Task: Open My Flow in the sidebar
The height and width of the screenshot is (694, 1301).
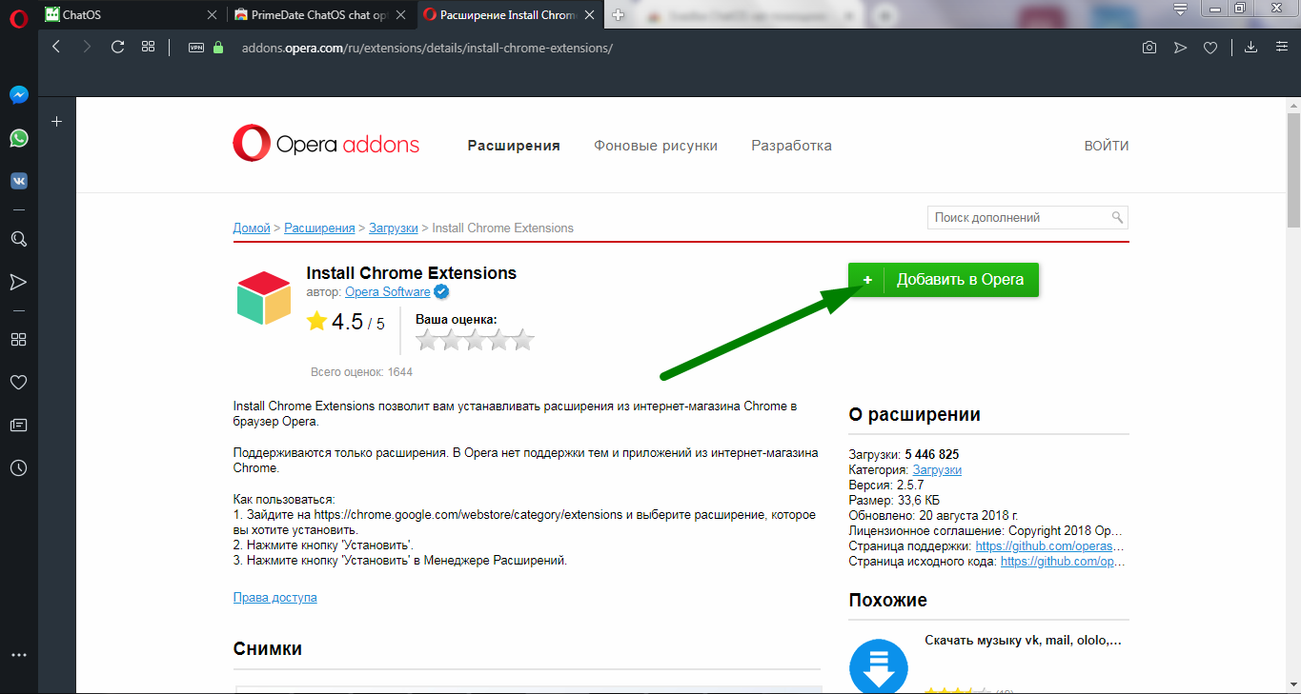Action: pyautogui.click(x=18, y=282)
